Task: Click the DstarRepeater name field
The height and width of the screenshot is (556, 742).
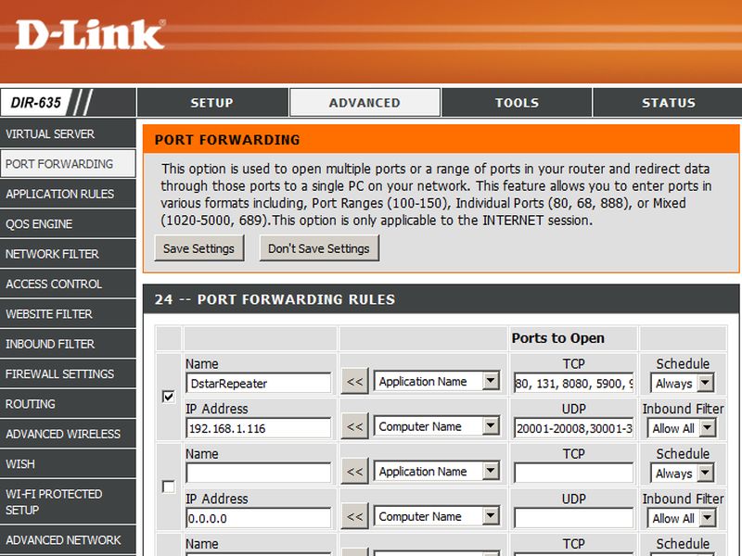Action: (259, 383)
